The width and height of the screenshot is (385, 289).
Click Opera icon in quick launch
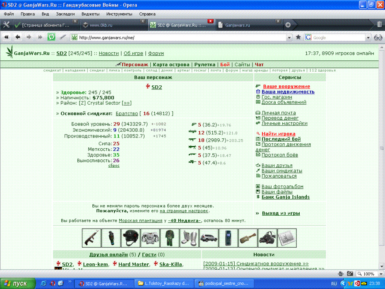coord(53,283)
